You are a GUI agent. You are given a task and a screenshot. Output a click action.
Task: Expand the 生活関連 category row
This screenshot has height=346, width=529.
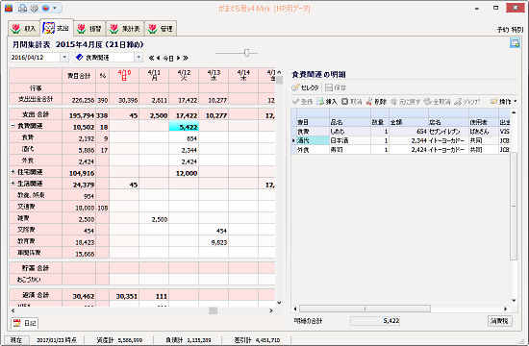click(13, 184)
